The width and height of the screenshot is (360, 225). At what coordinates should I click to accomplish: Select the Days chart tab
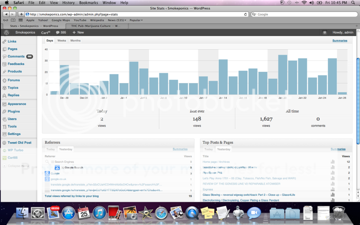[x=50, y=40]
